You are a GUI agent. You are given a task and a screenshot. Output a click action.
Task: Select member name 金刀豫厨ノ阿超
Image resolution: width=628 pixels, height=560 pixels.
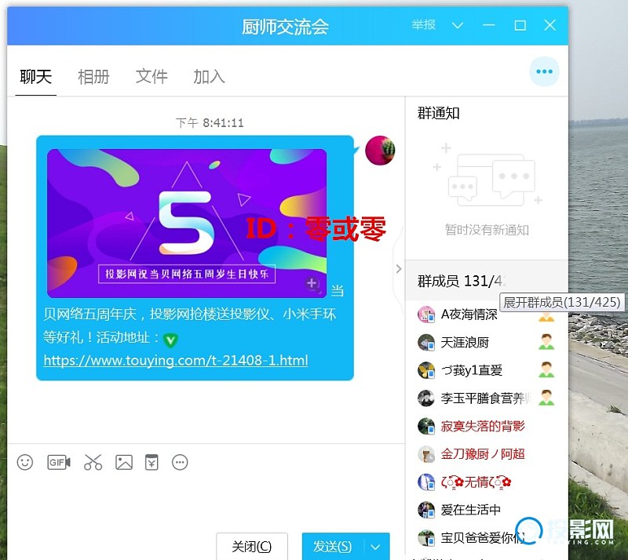[483, 454]
